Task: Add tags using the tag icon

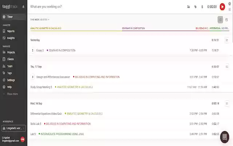Action: tap(196, 7)
